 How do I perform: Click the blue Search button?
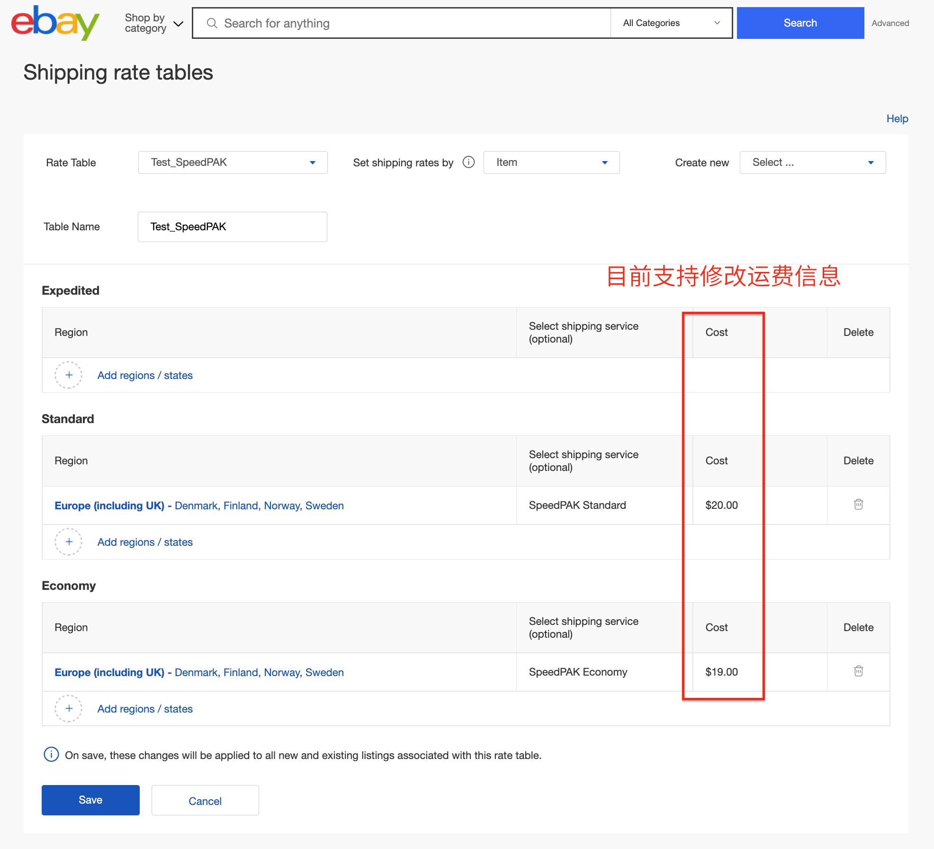800,23
